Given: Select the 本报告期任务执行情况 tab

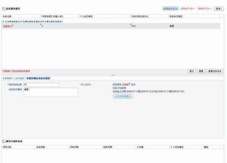Looking at the screenshot, I should (x=38, y=78).
